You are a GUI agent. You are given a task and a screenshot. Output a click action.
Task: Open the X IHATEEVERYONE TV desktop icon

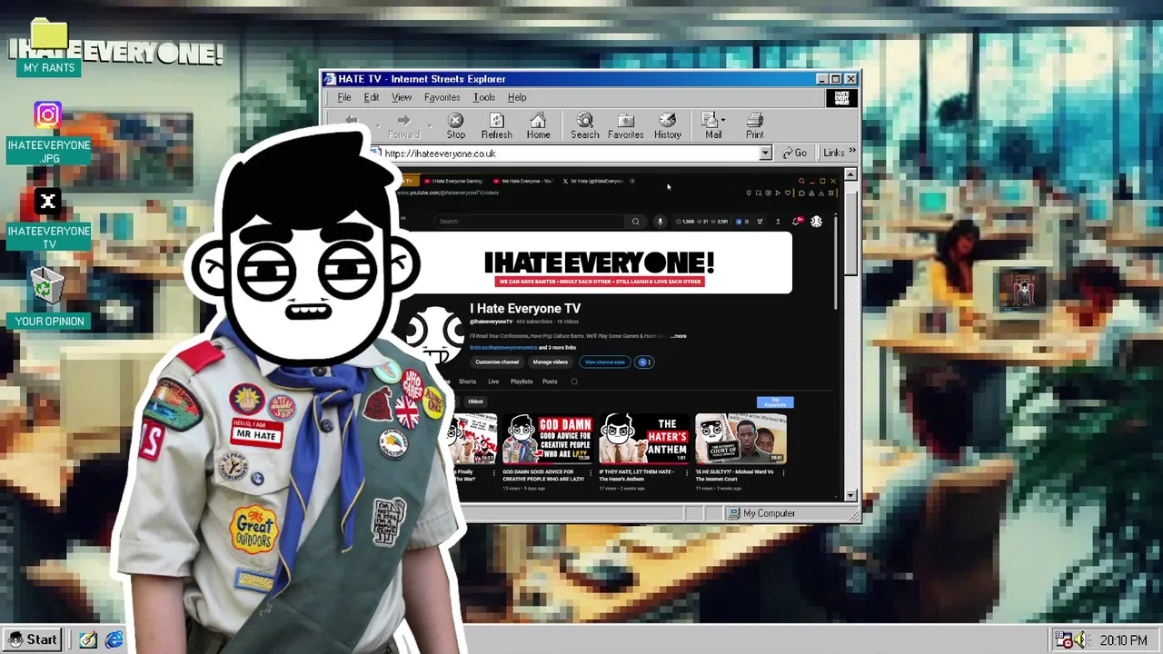[x=48, y=219]
